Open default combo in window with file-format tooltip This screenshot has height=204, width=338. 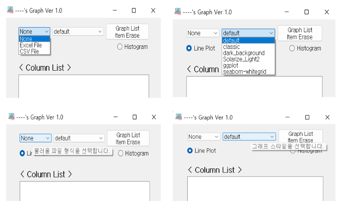pos(79,138)
